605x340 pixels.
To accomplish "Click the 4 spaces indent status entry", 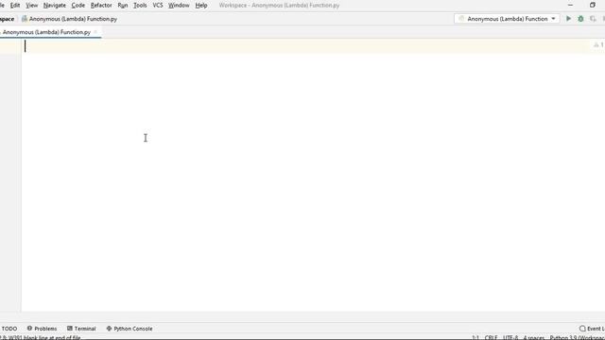I will [x=533, y=337].
